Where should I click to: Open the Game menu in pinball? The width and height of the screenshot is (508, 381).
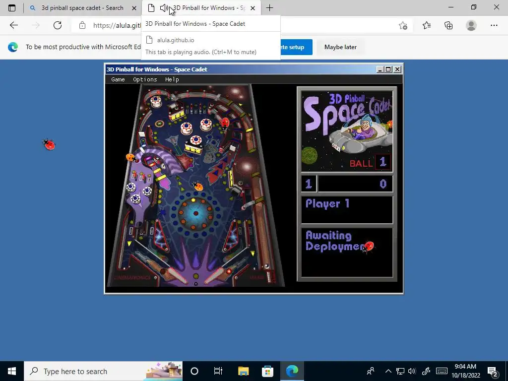(x=118, y=79)
